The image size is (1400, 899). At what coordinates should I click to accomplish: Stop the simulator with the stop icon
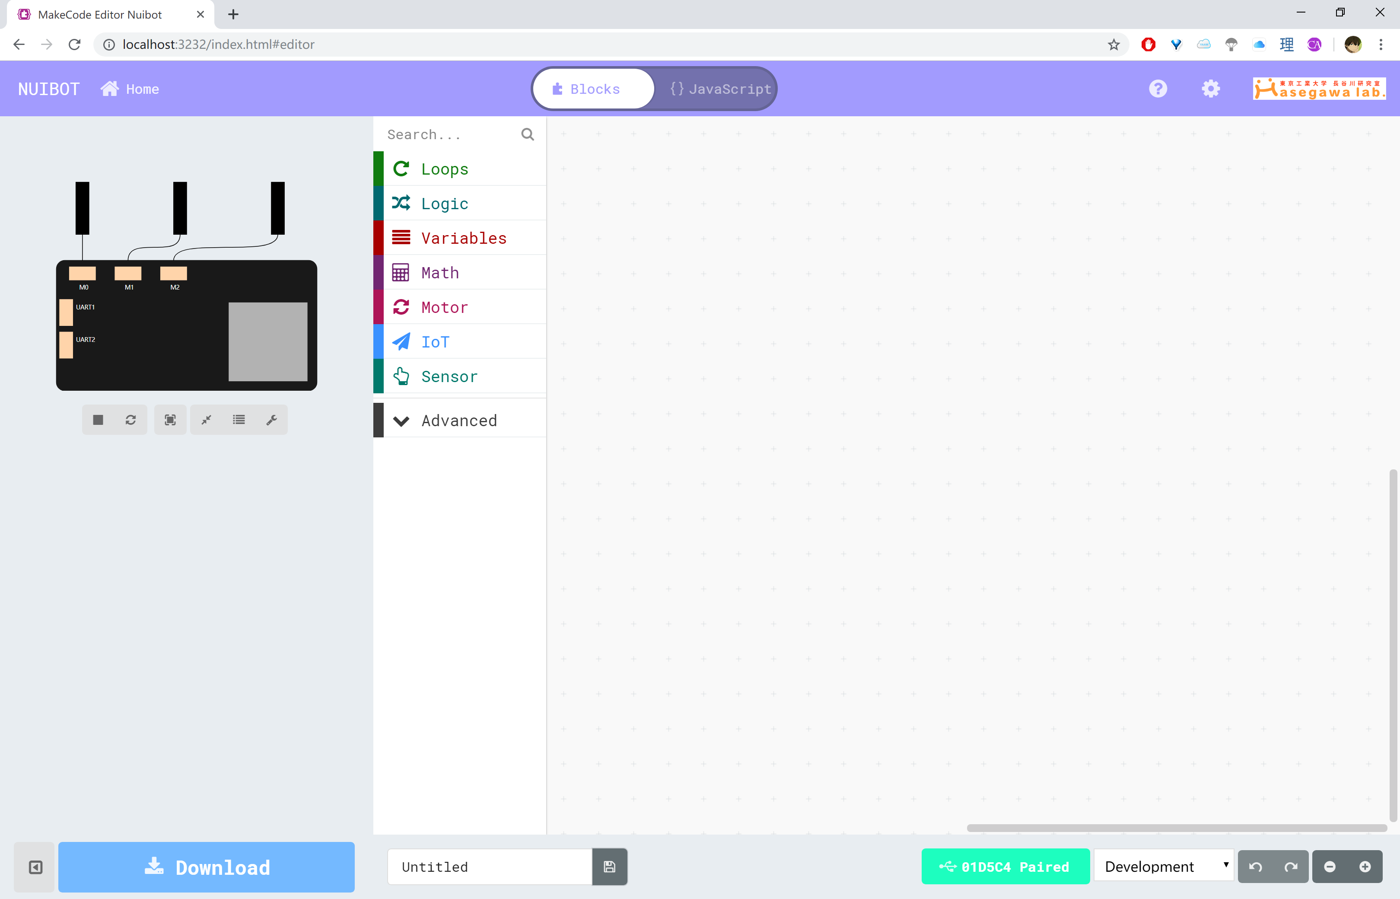coord(98,420)
